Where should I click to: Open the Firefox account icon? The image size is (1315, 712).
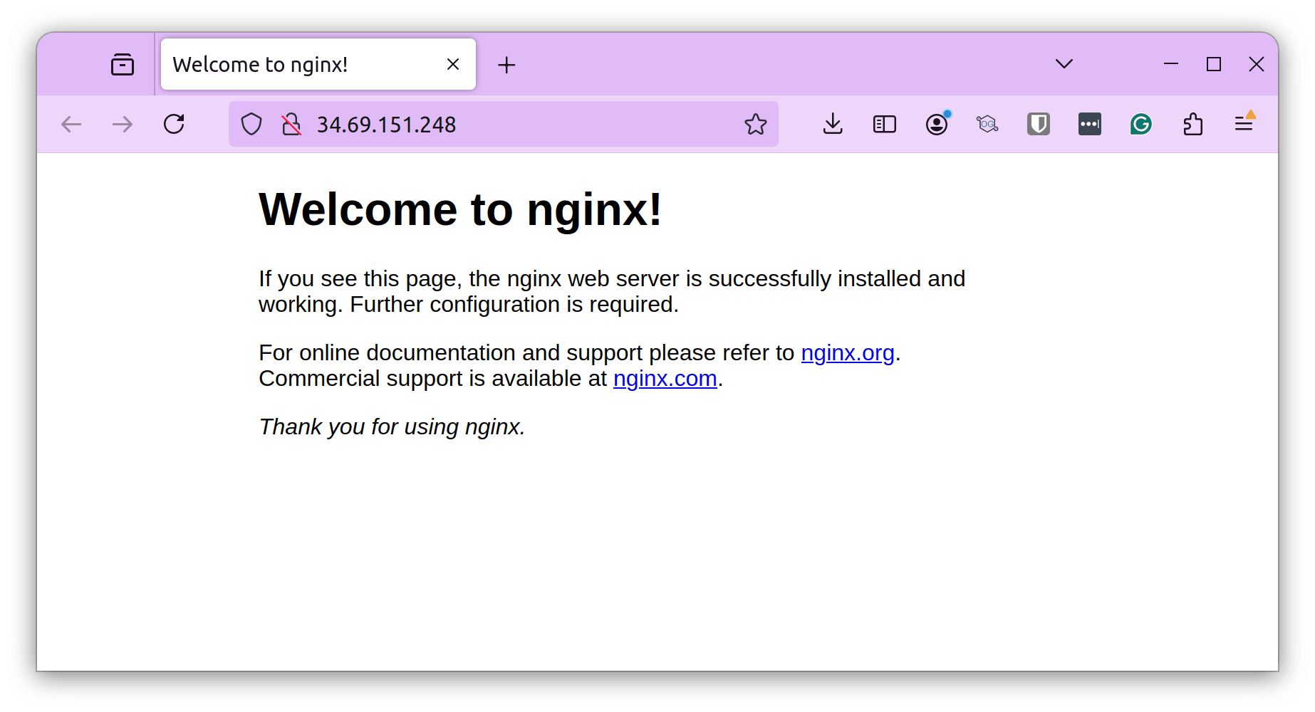(937, 124)
